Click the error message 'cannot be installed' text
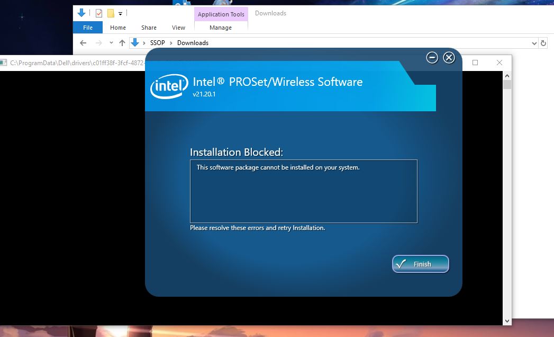The width and height of the screenshot is (554, 337). coord(278,167)
